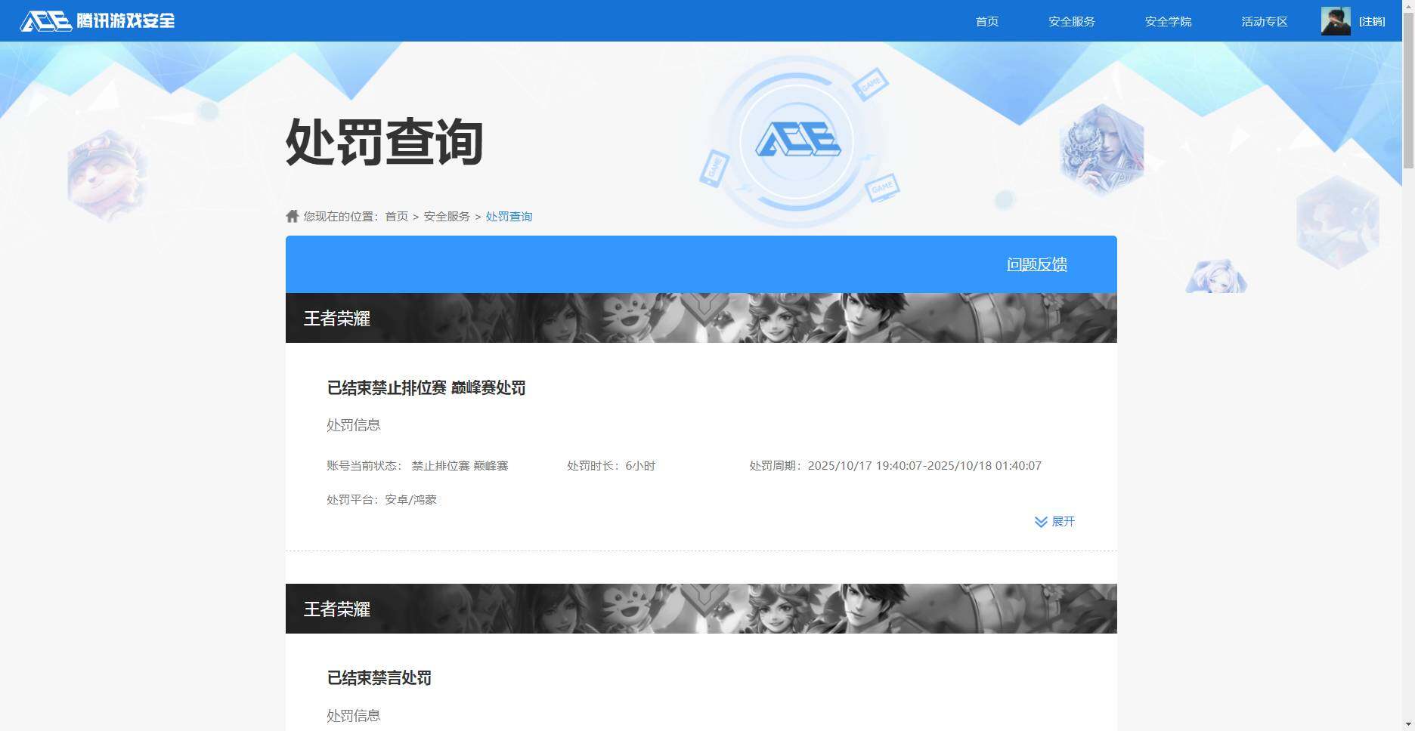Follow the 首页 breadcrumb link
Image resolution: width=1415 pixels, height=731 pixels.
pos(396,217)
